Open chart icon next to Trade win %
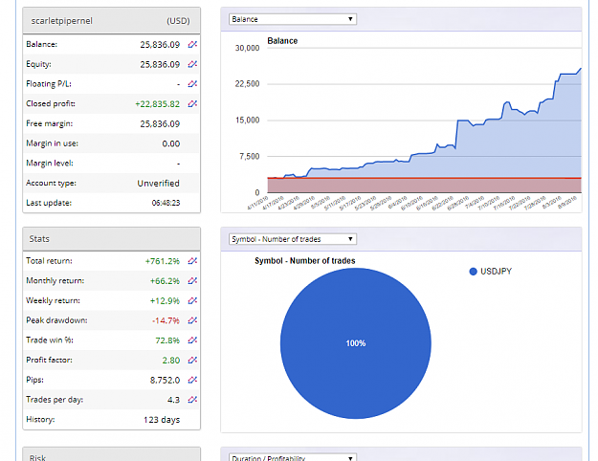 pyautogui.click(x=192, y=340)
